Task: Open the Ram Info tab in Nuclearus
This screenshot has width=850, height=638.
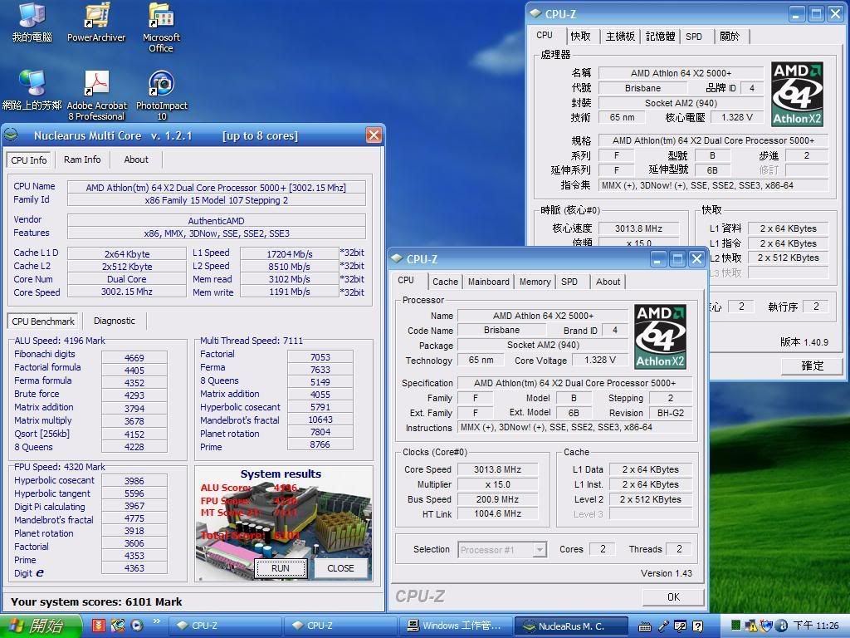Action: pos(82,159)
